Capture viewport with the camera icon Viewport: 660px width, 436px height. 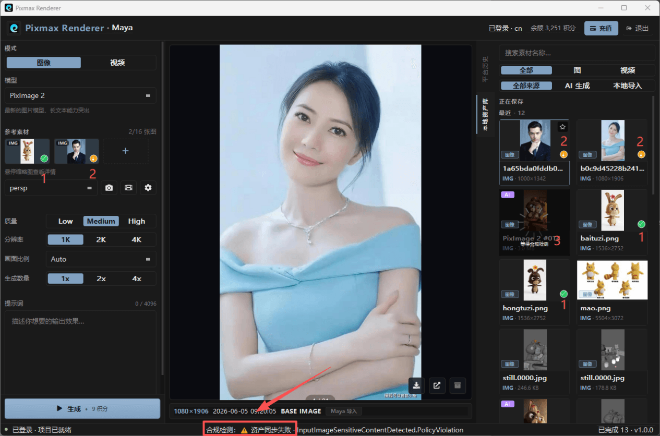[109, 188]
